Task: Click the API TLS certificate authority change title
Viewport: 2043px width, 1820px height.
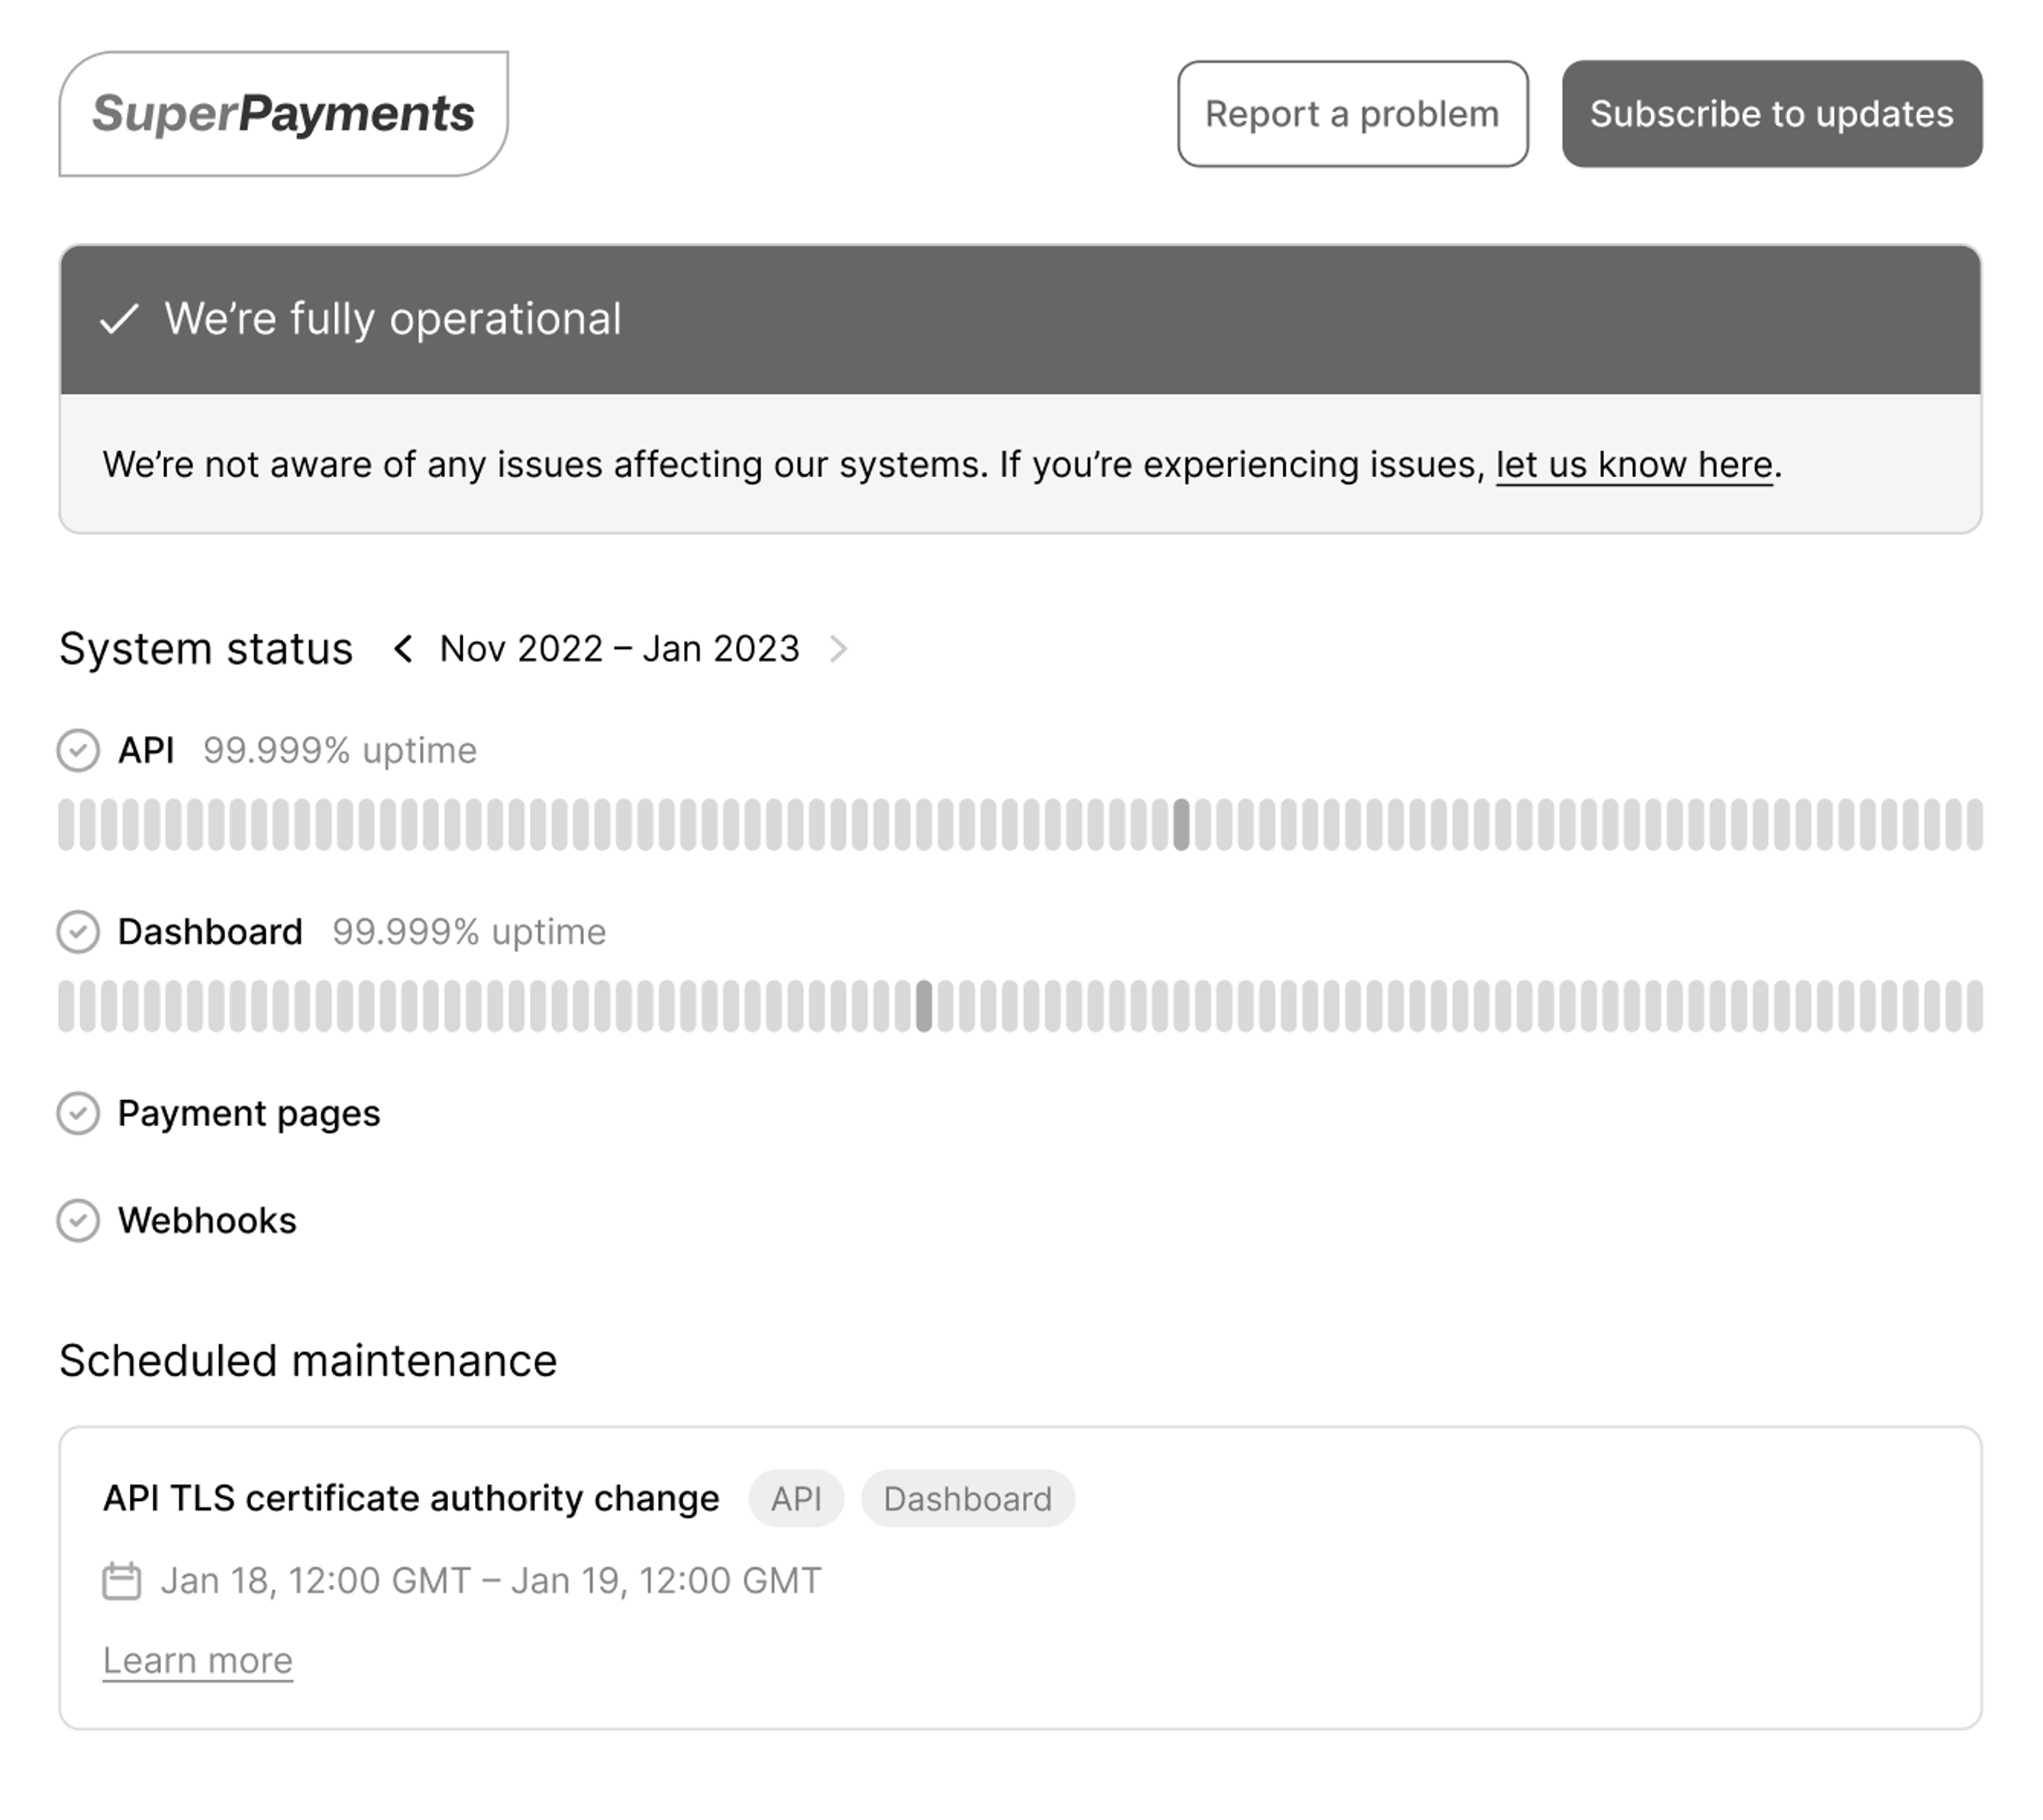Action: (411, 1499)
